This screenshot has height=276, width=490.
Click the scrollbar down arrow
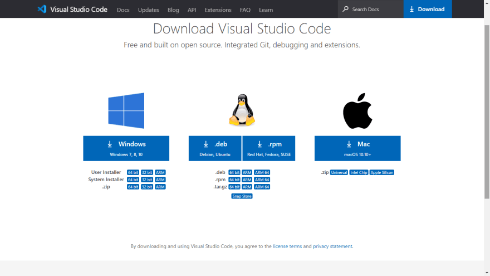click(487, 273)
